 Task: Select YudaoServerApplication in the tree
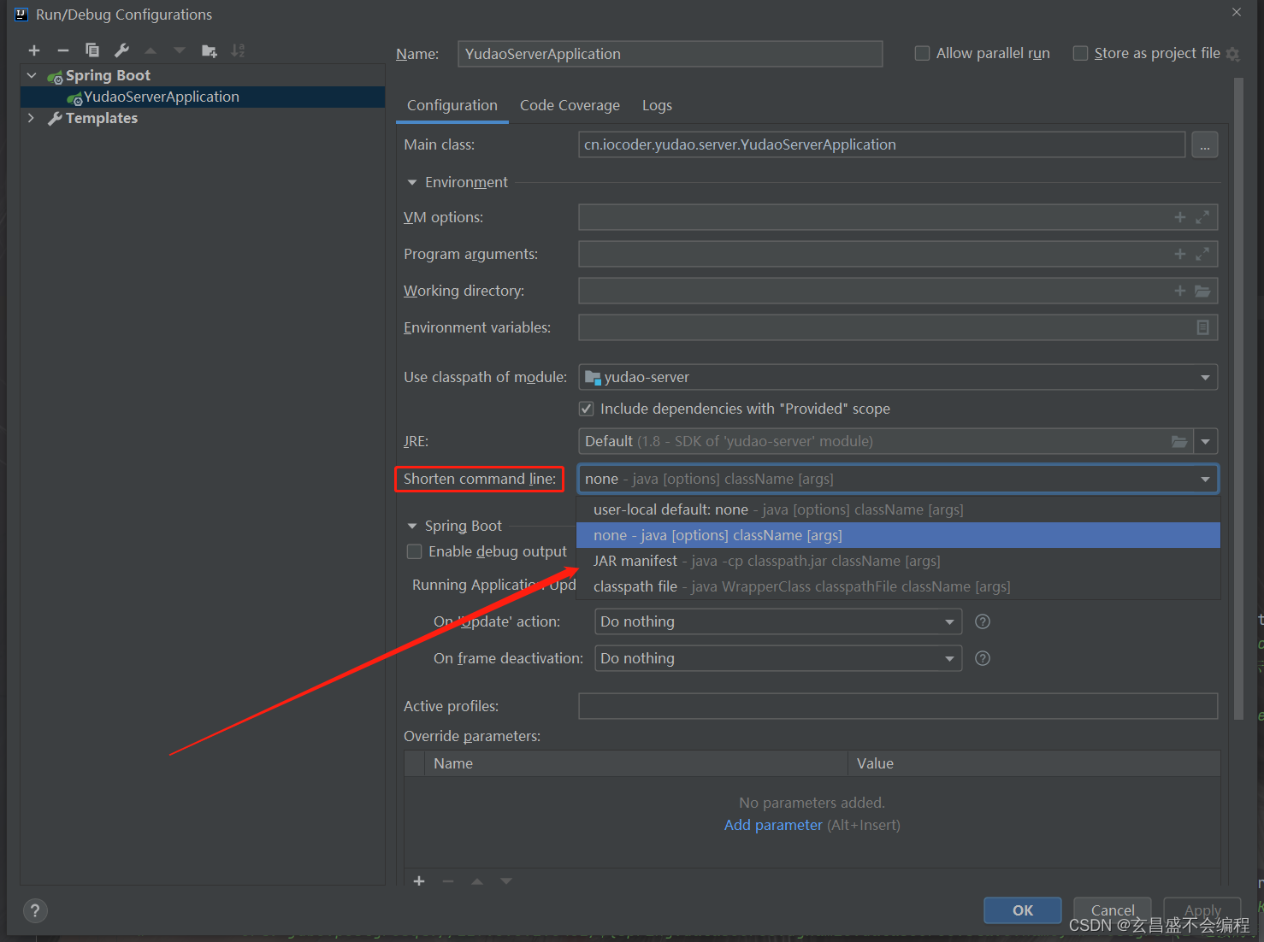point(203,97)
